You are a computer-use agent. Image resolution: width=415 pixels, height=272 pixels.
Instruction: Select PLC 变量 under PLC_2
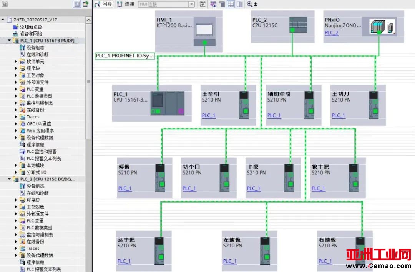click(x=35, y=221)
